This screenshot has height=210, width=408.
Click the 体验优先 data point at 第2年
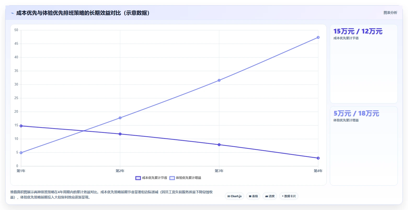click(x=120, y=118)
